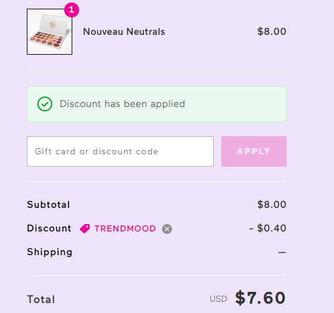Click the Nouveau Neutrals product name
Viewport: 334px width, 313px height.
(124, 32)
